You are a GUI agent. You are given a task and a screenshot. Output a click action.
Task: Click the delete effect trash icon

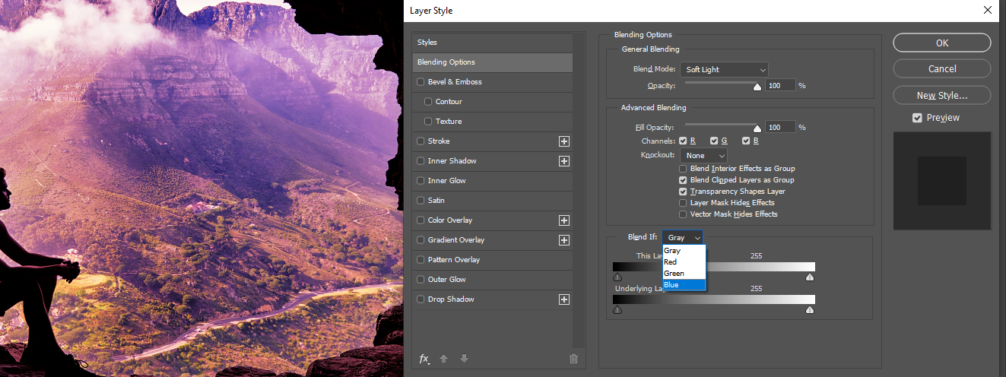pos(573,359)
